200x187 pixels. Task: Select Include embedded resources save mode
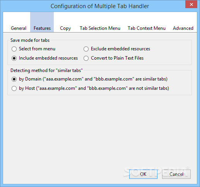click(44, 58)
